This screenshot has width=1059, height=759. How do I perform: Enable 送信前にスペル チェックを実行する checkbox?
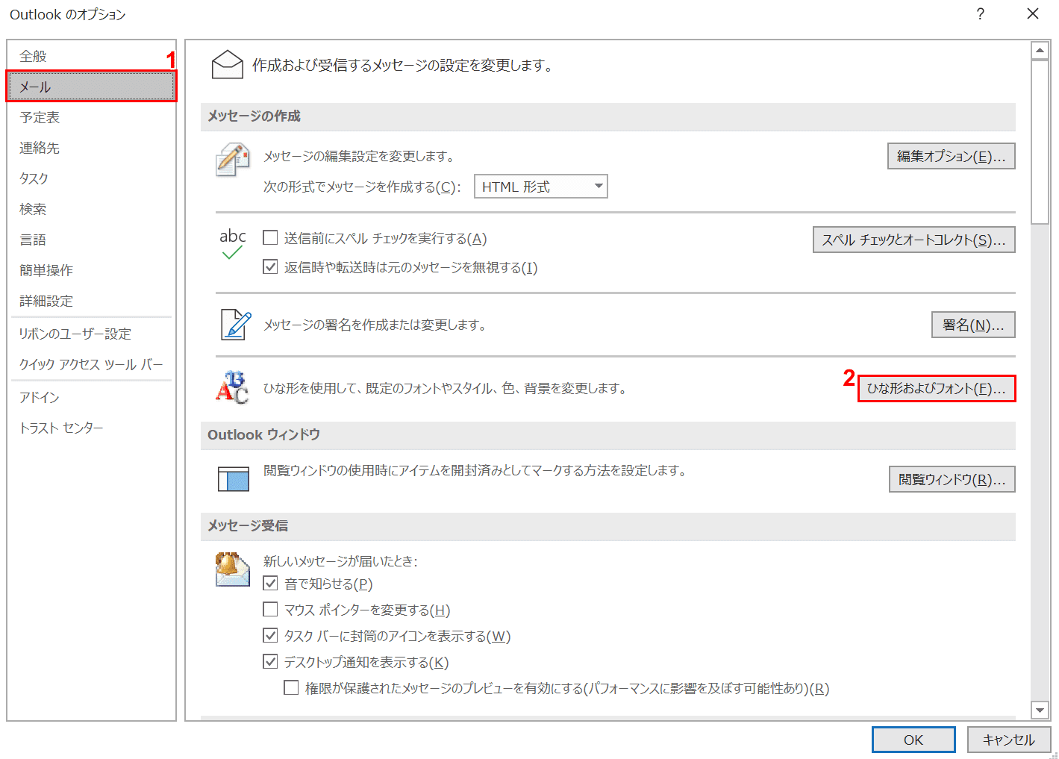270,238
